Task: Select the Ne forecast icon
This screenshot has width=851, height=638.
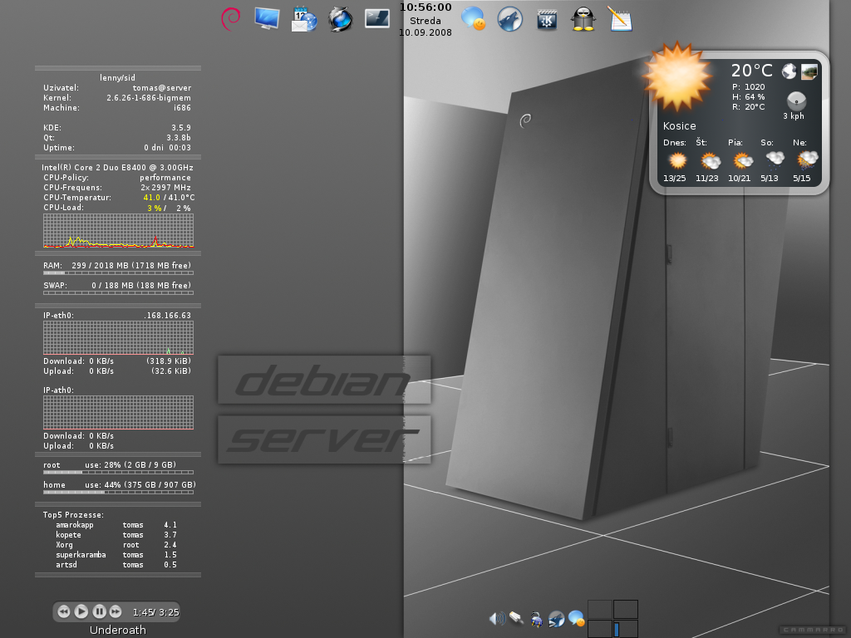Action: (807, 160)
